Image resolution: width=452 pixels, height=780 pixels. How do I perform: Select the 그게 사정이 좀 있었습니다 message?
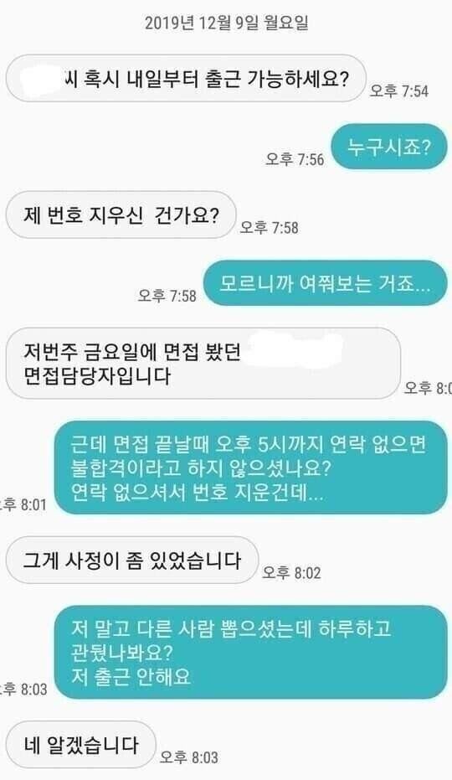coord(131,560)
